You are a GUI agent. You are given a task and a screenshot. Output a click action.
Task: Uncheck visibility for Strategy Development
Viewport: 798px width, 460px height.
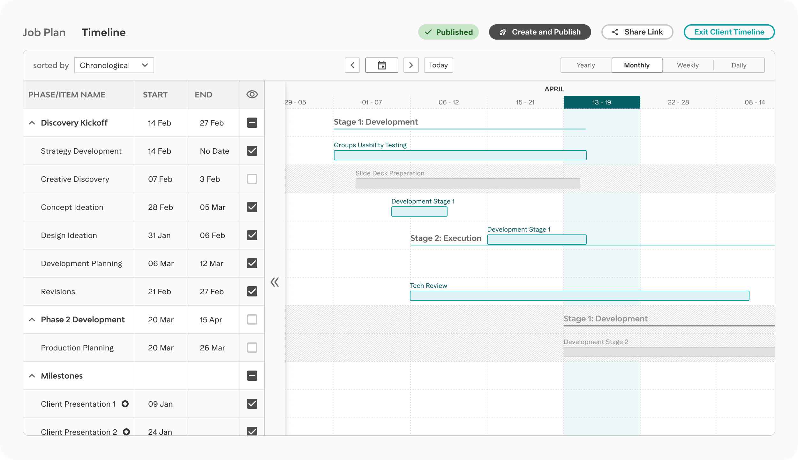click(x=252, y=151)
